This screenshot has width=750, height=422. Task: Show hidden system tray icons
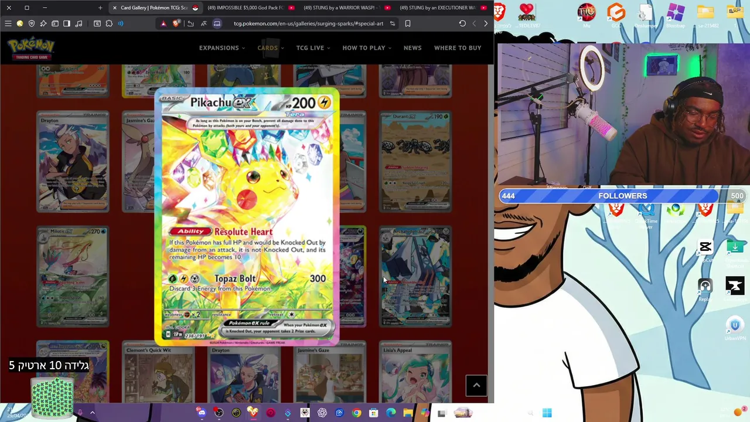[92, 413]
